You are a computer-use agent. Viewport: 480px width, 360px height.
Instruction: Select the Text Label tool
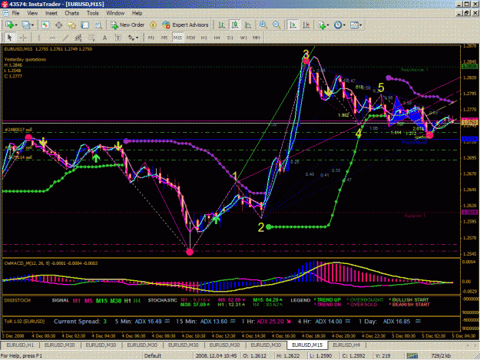click(118, 38)
